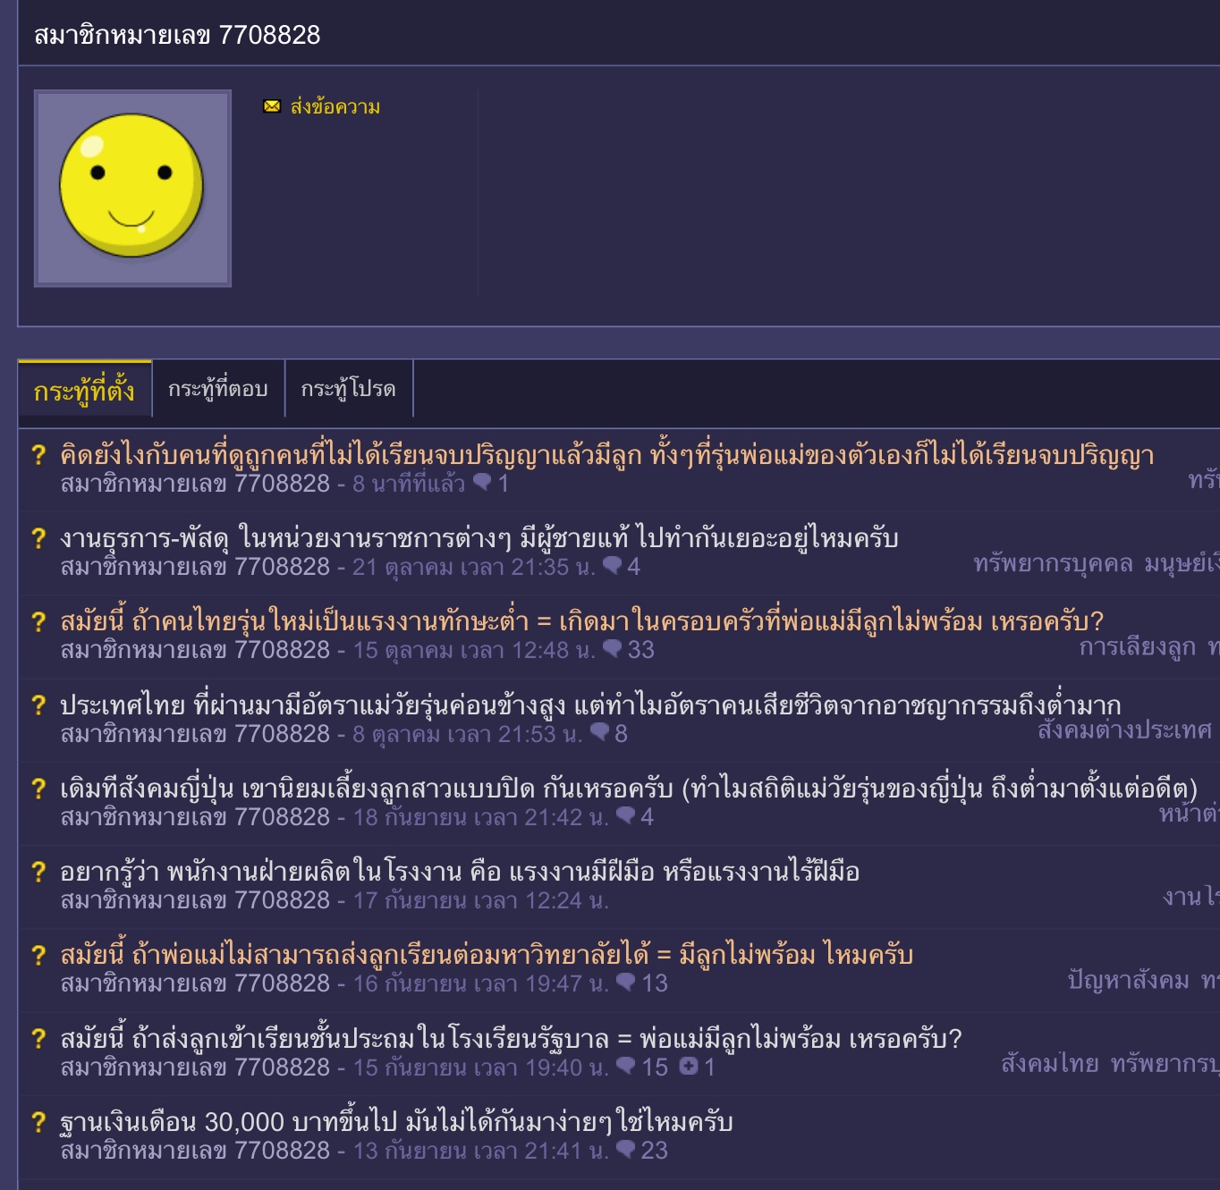
Task: Click the สังคมไทย tag
Action: pyautogui.click(x=1050, y=1063)
